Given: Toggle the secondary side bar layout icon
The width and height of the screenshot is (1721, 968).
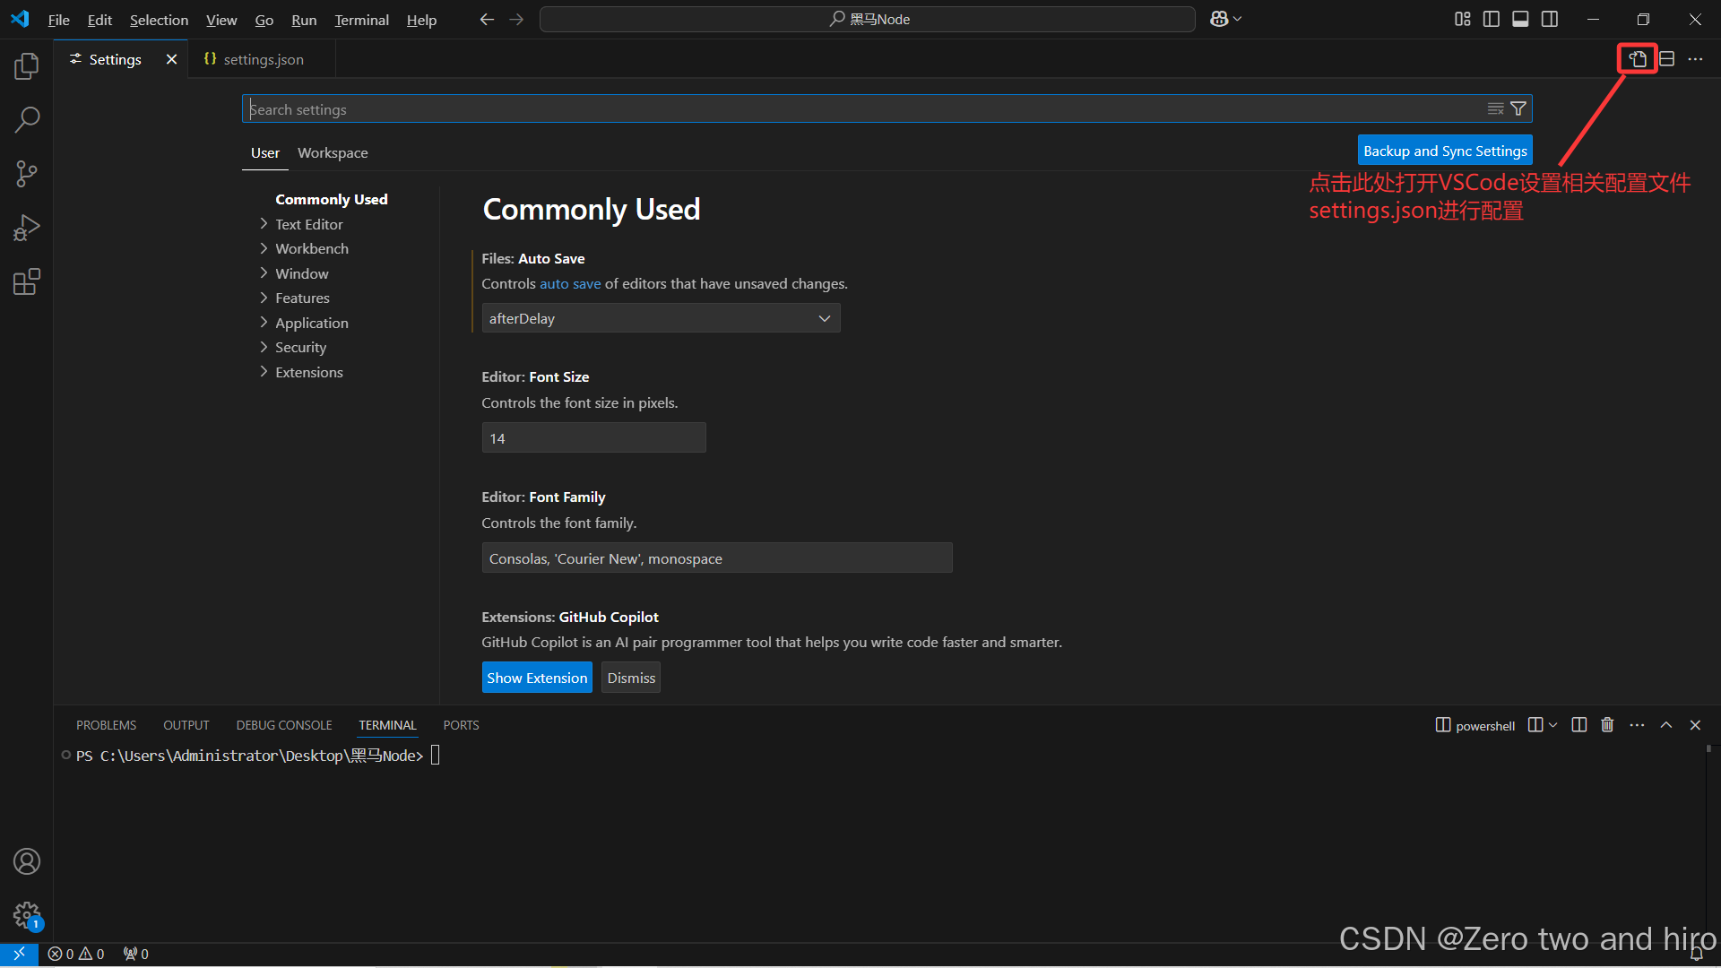Looking at the screenshot, I should pyautogui.click(x=1550, y=19).
